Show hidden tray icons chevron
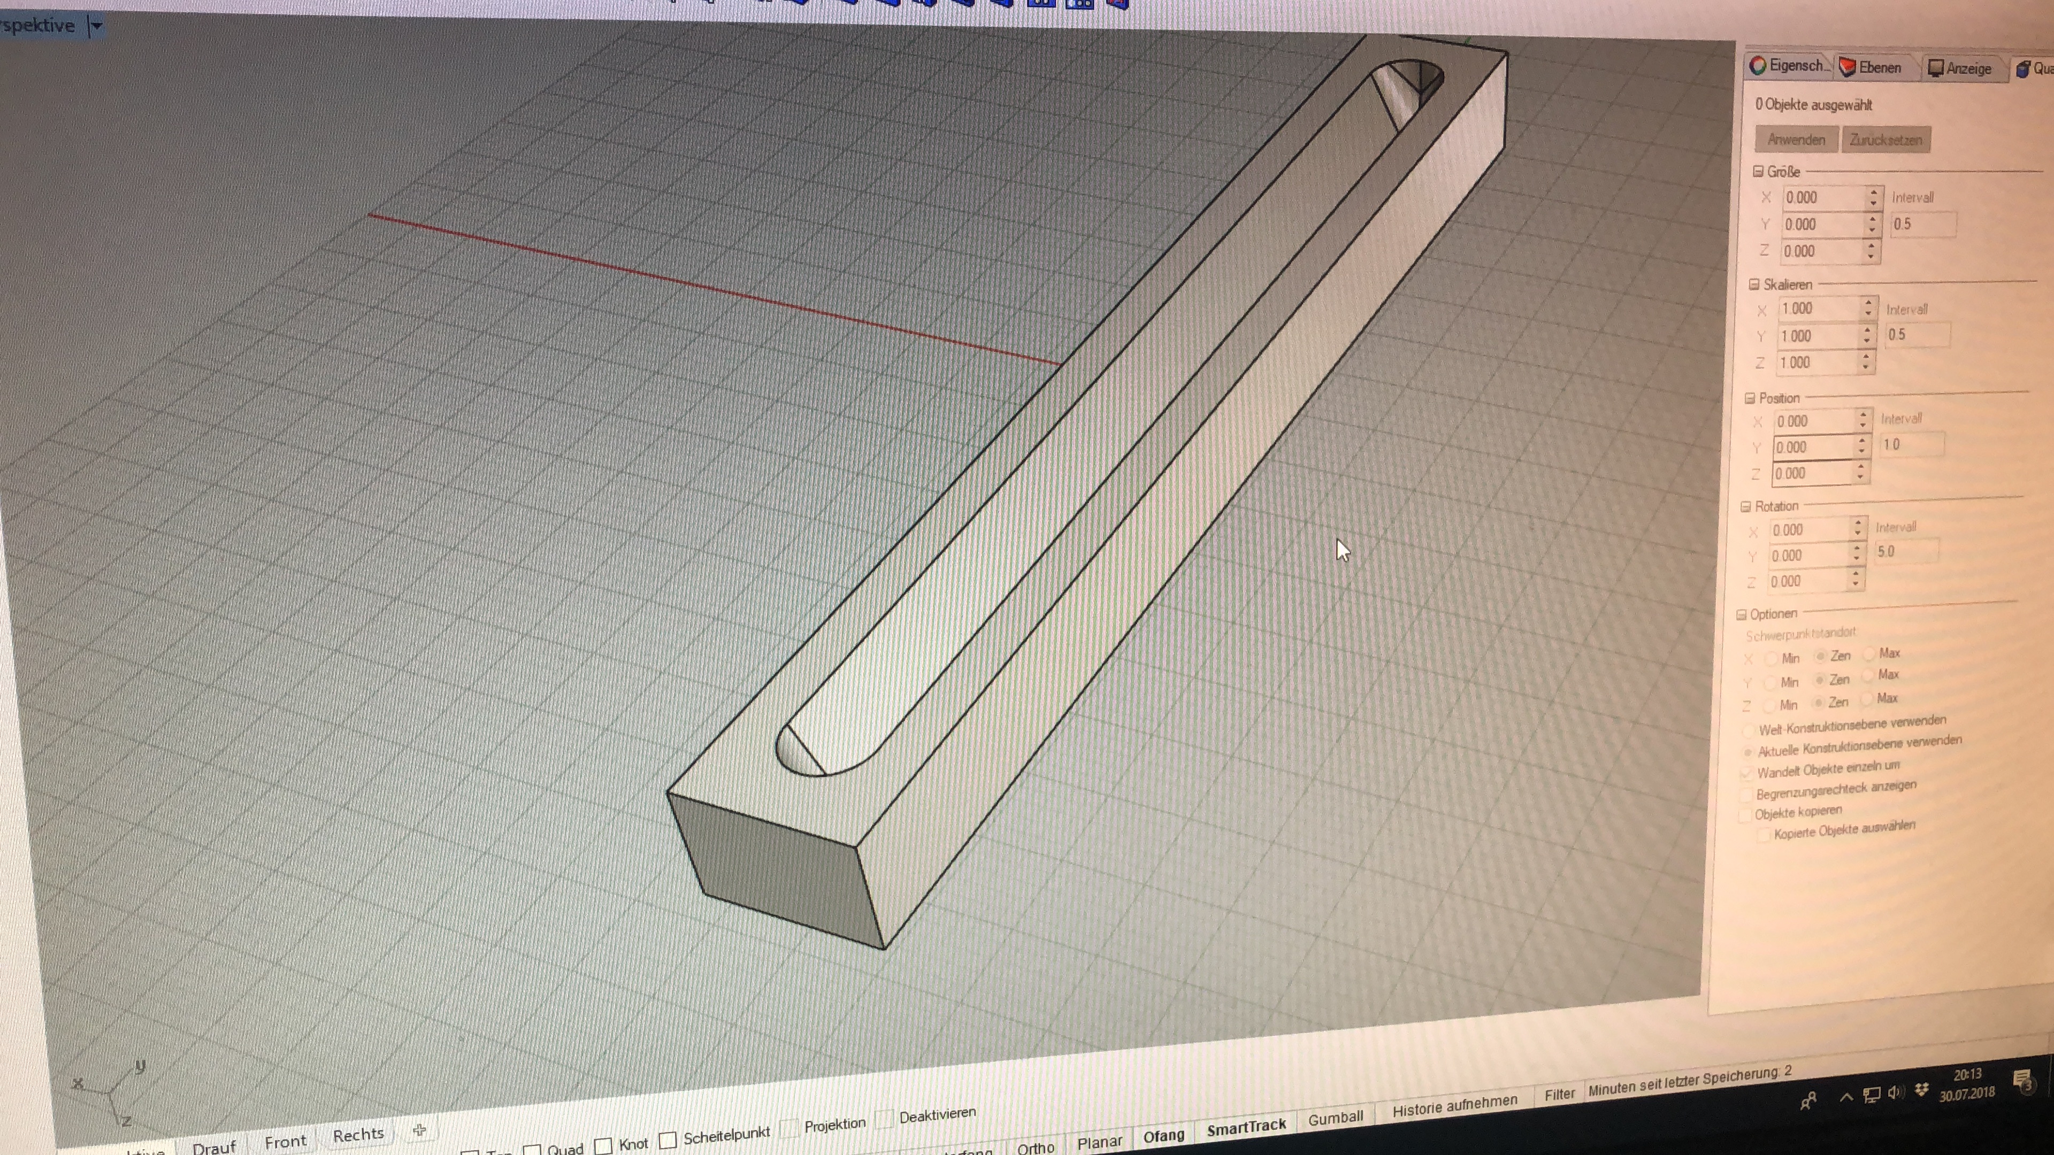This screenshot has width=2054, height=1155. pos(1846,1098)
